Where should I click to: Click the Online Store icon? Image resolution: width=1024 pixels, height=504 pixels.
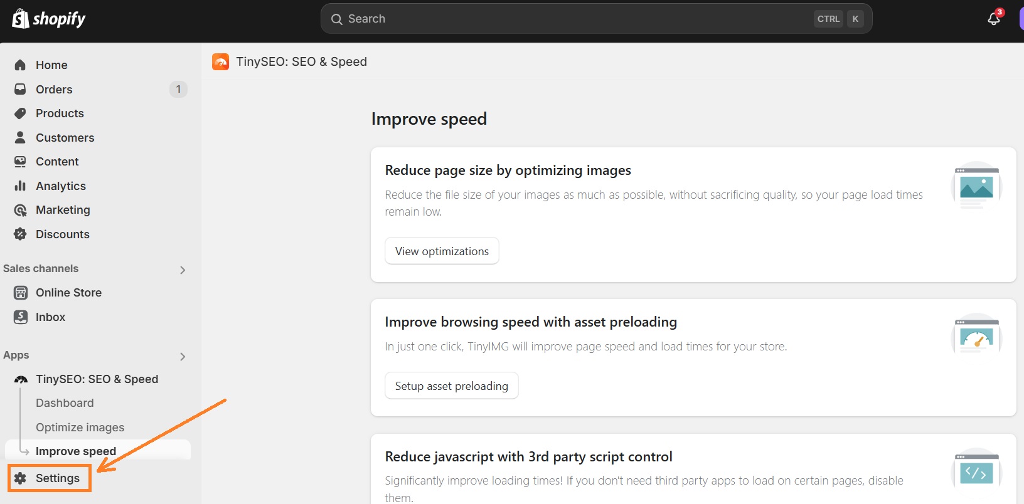click(21, 293)
